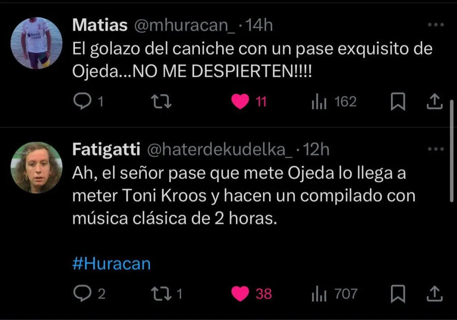Open more options for Matias's tweet
Image resolution: width=457 pixels, height=320 pixels.
pyautogui.click(x=436, y=25)
